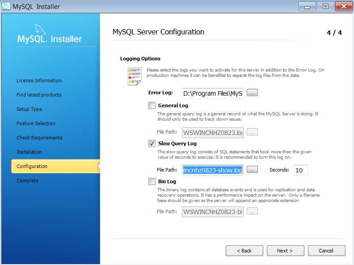Click the General Log label text
This screenshot has width=354, height=265.
(173, 105)
